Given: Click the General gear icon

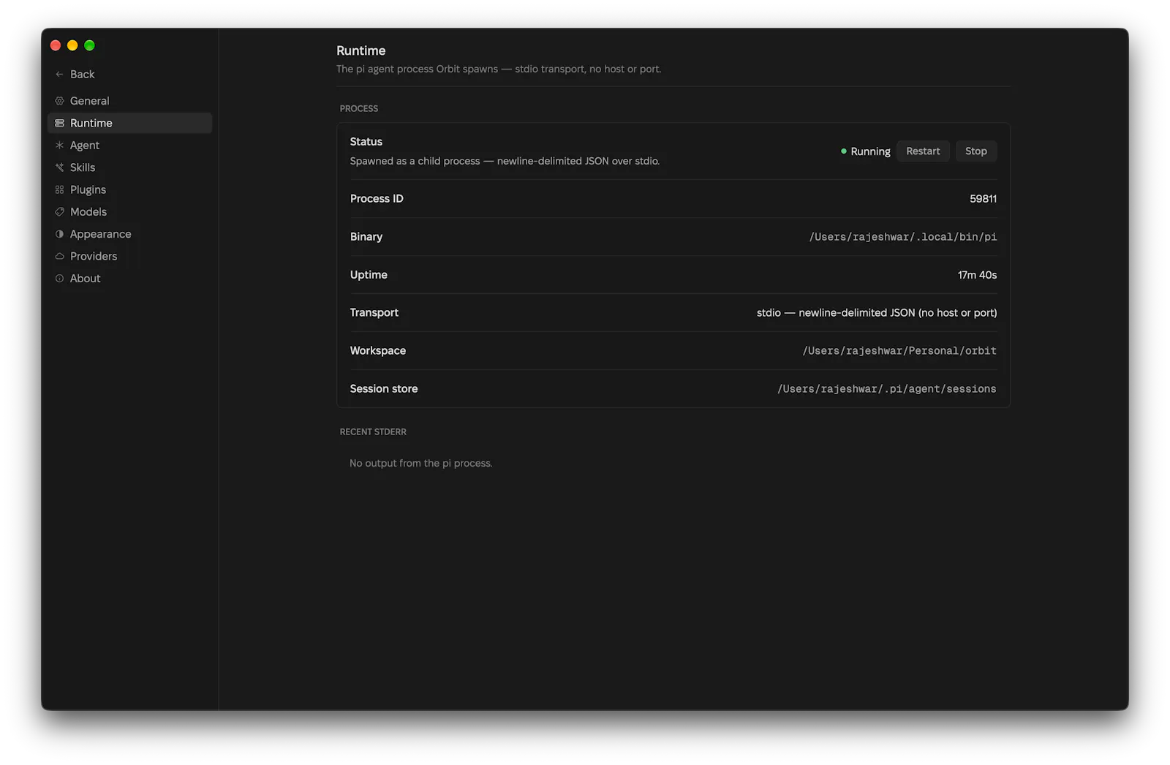Looking at the screenshot, I should (x=59, y=101).
